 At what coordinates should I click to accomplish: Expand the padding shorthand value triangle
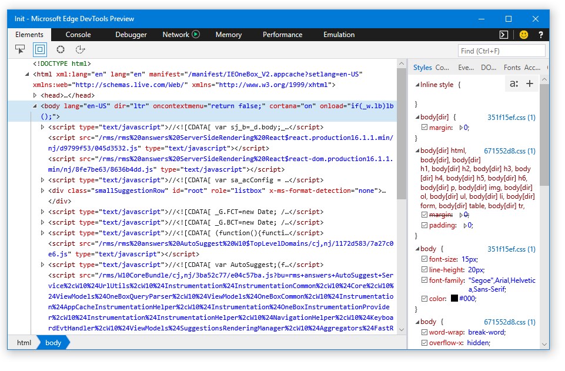(465, 226)
